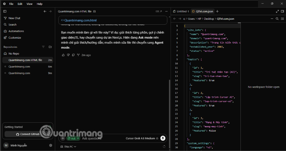Give thumbs up to the response
286x151 pixels.
(x=63, y=55)
